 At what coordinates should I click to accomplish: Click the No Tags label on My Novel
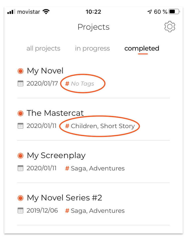[82, 84]
